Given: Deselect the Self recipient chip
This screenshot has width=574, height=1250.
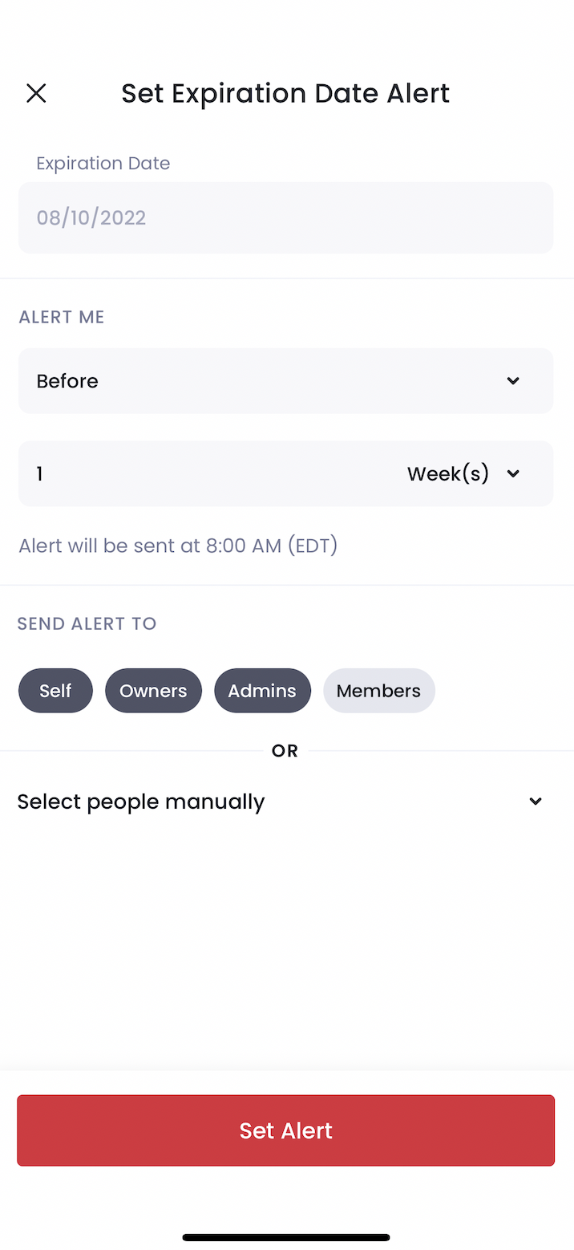Looking at the screenshot, I should (x=55, y=691).
